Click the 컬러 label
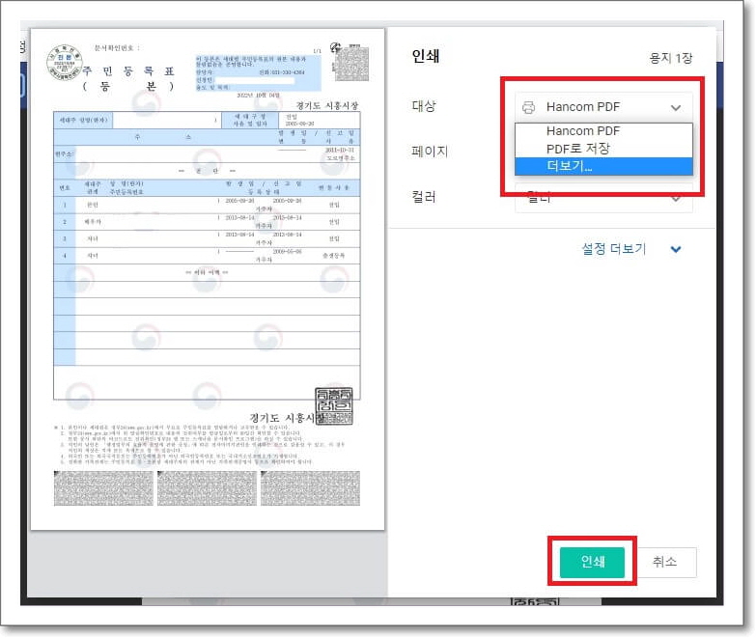The height and width of the screenshot is (638, 756). [x=424, y=197]
